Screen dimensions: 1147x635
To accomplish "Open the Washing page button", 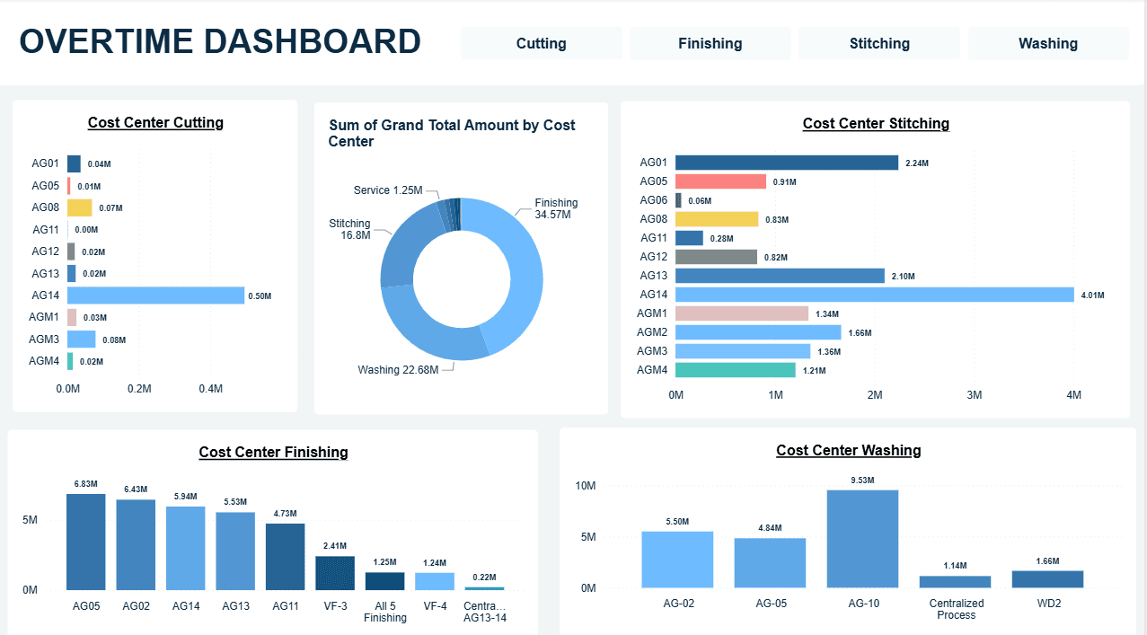I will pos(1048,43).
